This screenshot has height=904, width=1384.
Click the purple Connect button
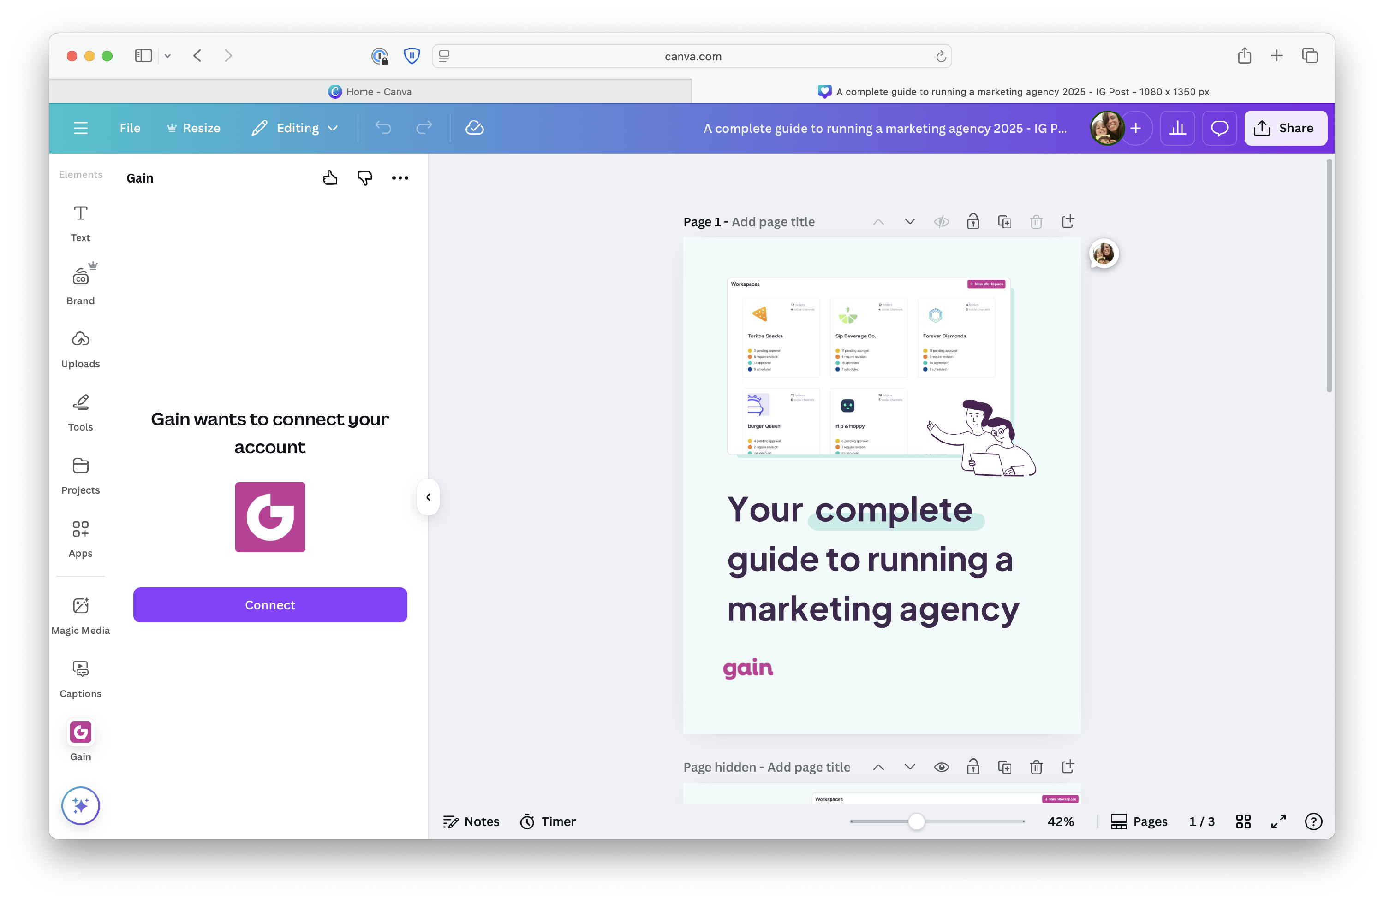coord(270,604)
